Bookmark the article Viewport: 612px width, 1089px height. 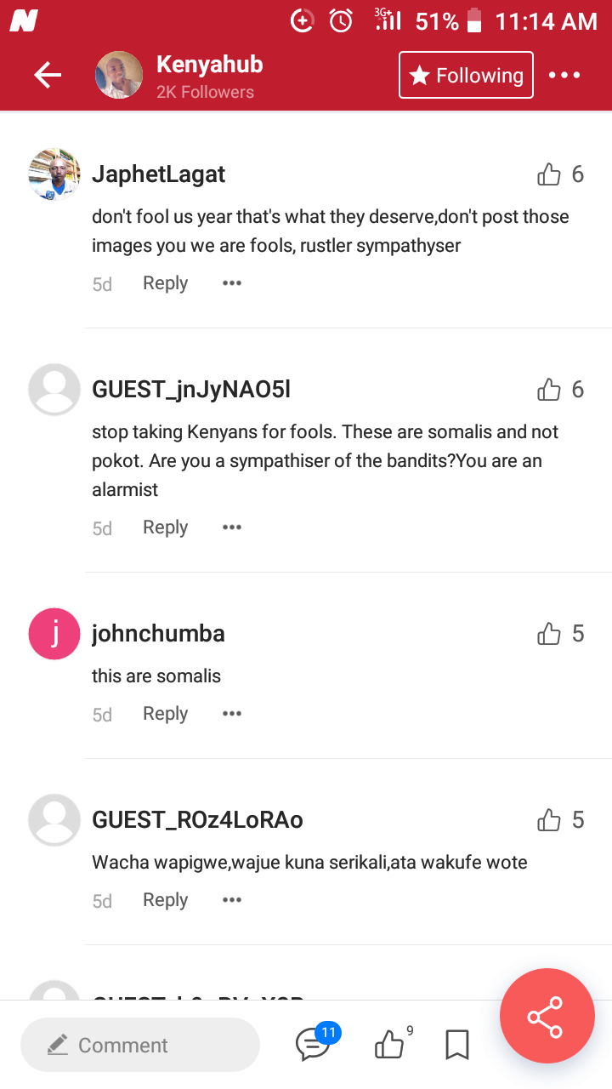(x=457, y=1045)
